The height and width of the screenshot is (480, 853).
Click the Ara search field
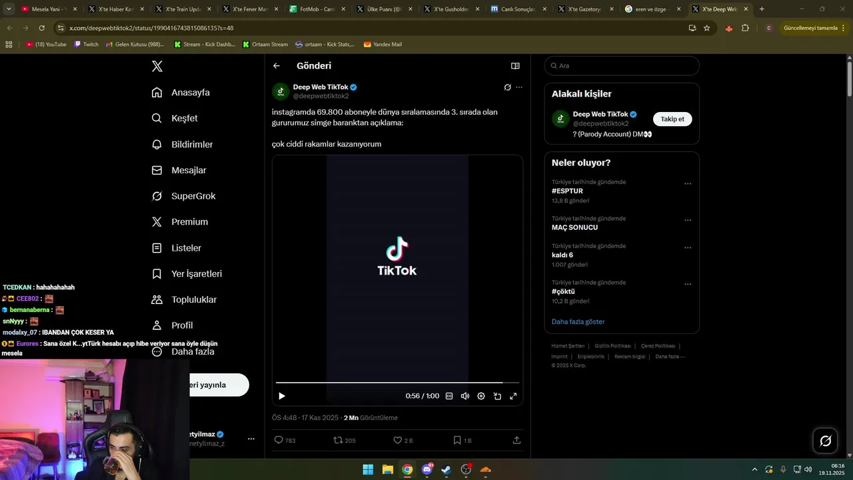pyautogui.click(x=622, y=66)
